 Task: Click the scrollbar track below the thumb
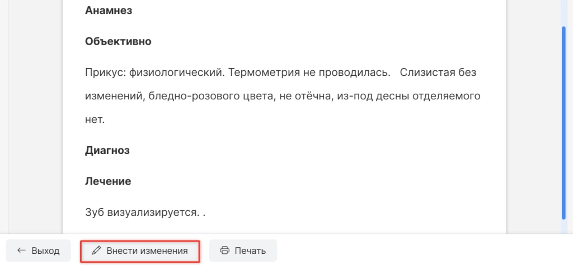tap(563, 226)
